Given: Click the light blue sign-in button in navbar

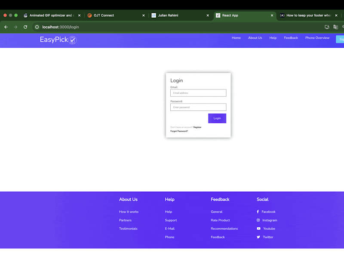Looking at the screenshot, I should pos(340,39).
